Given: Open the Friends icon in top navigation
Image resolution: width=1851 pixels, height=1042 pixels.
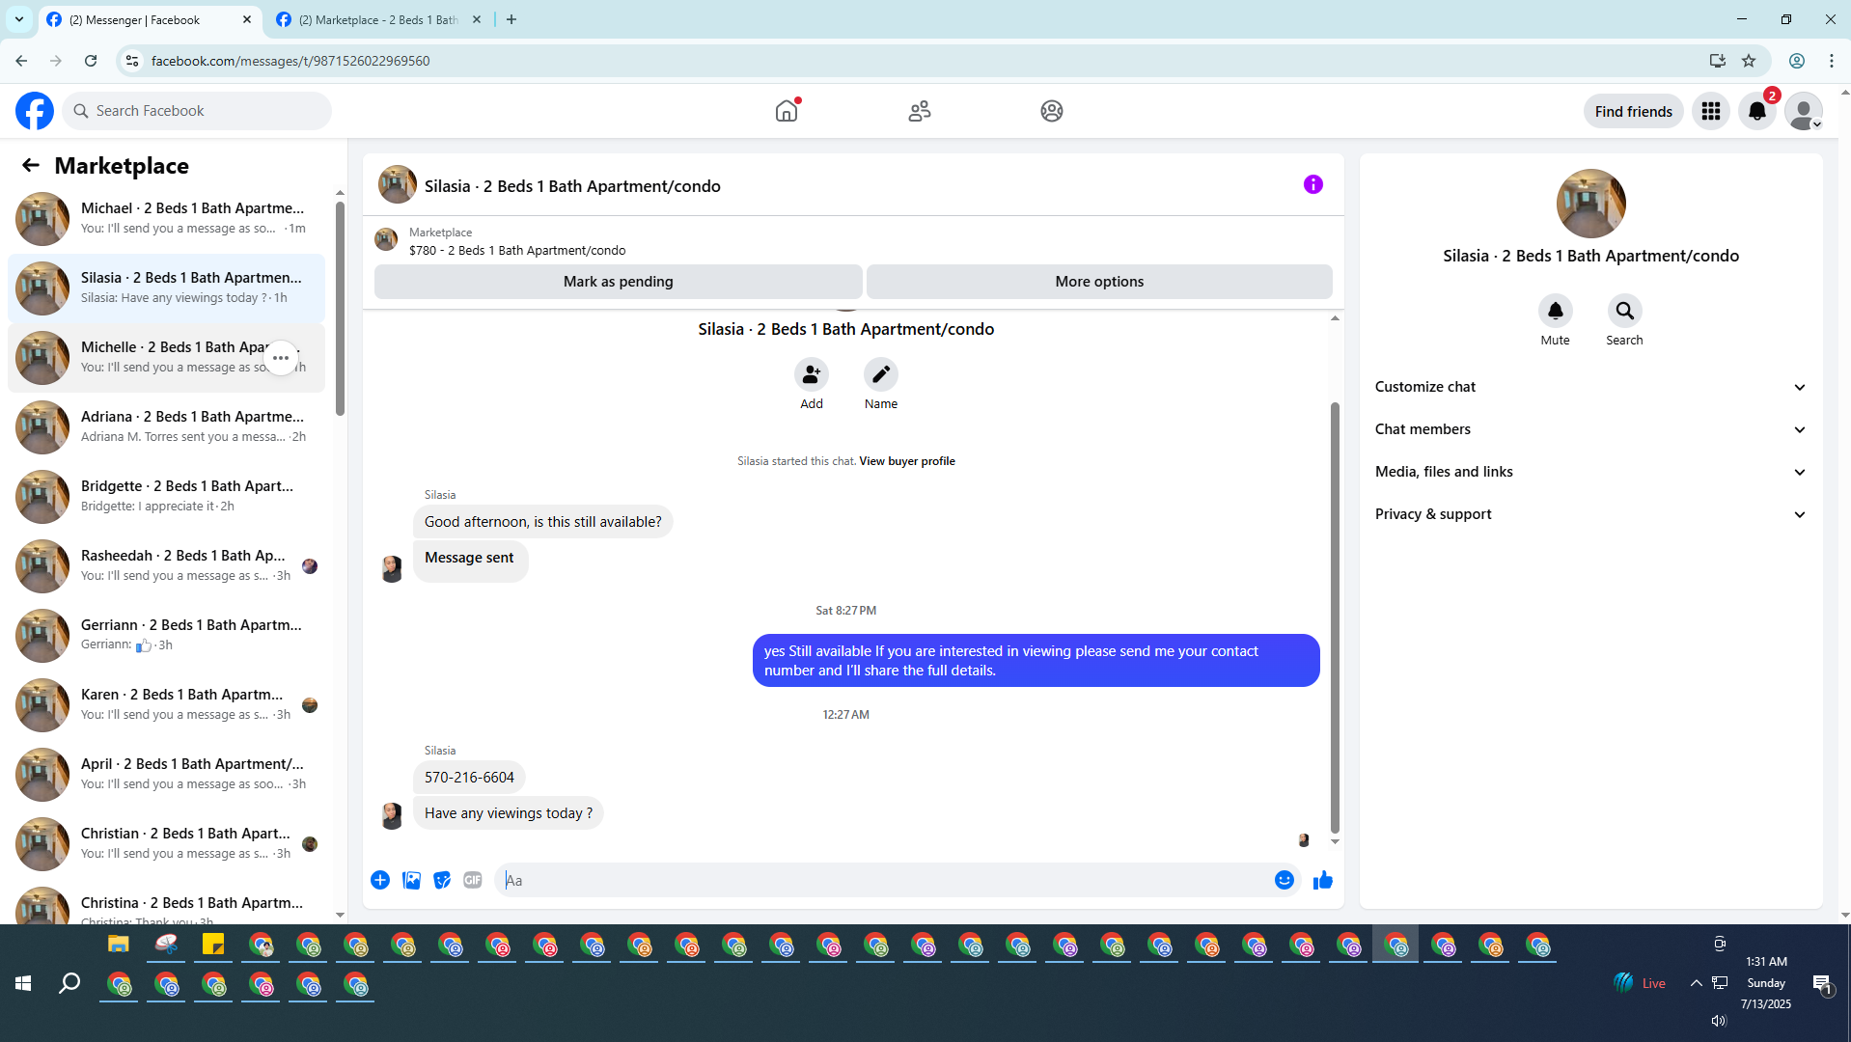Looking at the screenshot, I should [920, 111].
